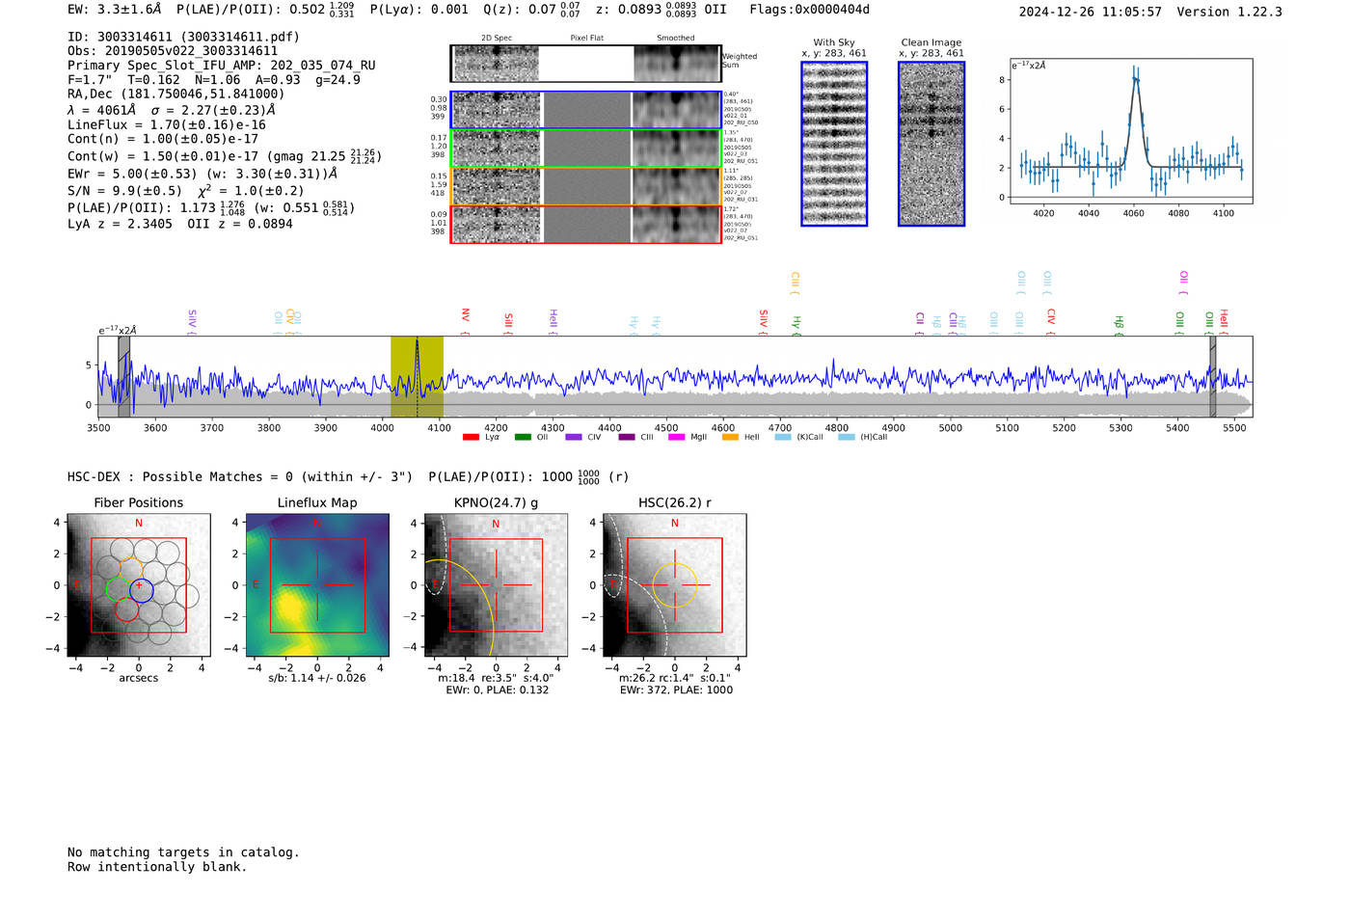Viewport: 1350px width, 919px height.
Task: Open the Clean Image cutout
Action: point(931,144)
